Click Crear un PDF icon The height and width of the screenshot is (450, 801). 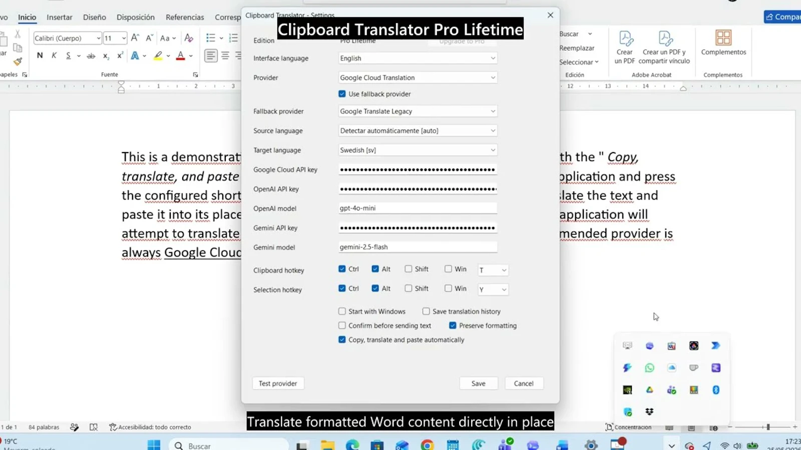point(625,47)
